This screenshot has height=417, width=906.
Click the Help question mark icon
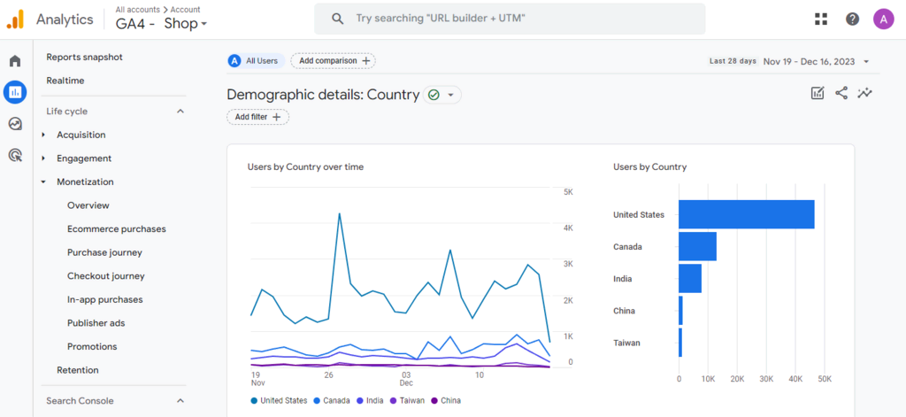852,19
